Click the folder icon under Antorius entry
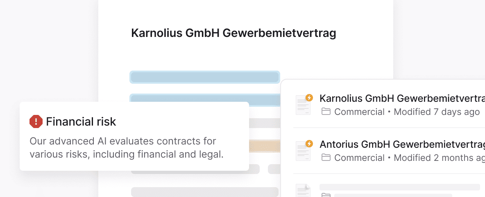 (x=326, y=158)
